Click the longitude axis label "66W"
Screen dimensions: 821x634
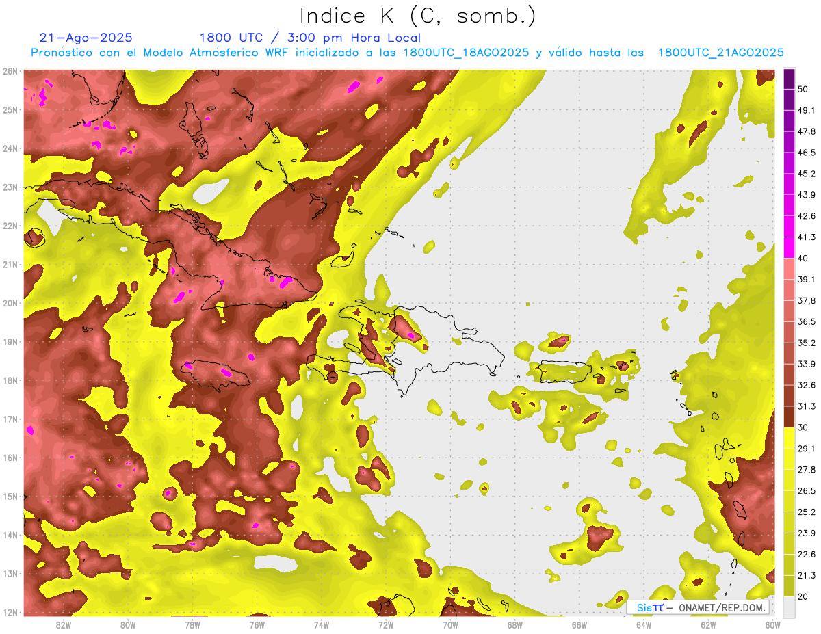pyautogui.click(x=579, y=624)
